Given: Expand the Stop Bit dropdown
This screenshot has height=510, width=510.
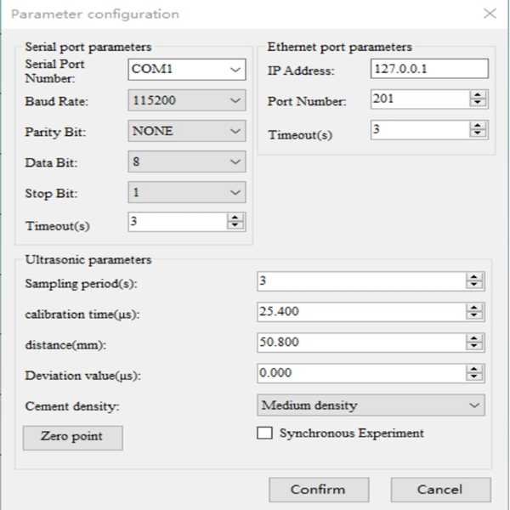Looking at the screenshot, I should coord(235,193).
